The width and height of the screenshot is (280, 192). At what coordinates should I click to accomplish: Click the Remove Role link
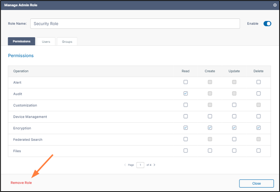coord(21,183)
